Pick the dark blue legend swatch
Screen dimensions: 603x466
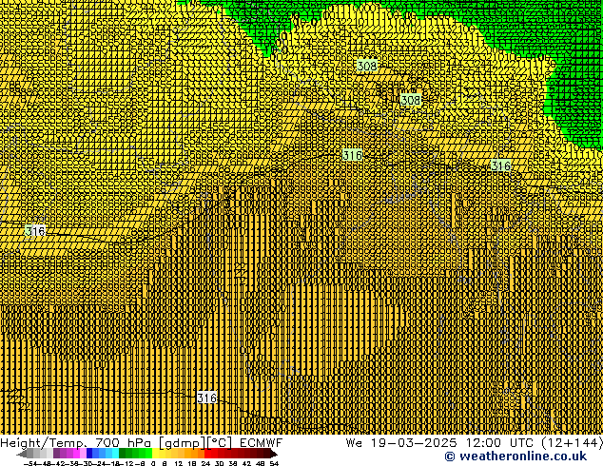pyautogui.click(x=89, y=454)
